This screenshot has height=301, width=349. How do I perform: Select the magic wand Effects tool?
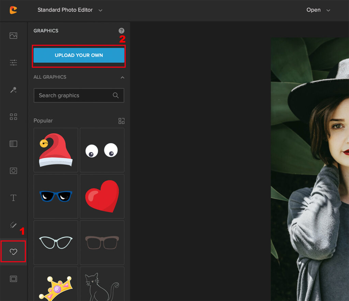tap(13, 90)
